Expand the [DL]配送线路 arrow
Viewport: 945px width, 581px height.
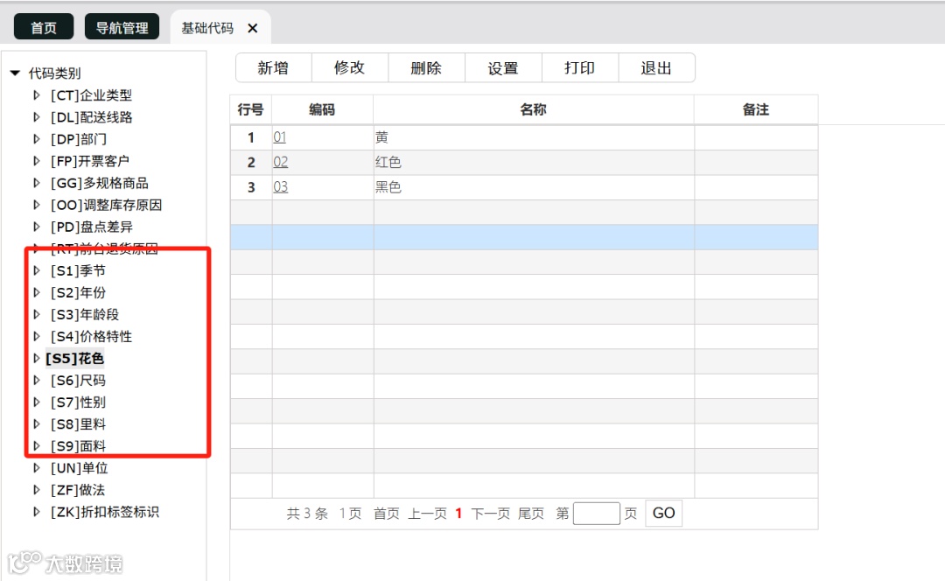36,117
